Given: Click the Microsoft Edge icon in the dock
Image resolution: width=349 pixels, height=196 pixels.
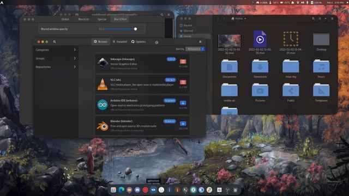Looking at the screenshot, I should (x=121, y=190).
